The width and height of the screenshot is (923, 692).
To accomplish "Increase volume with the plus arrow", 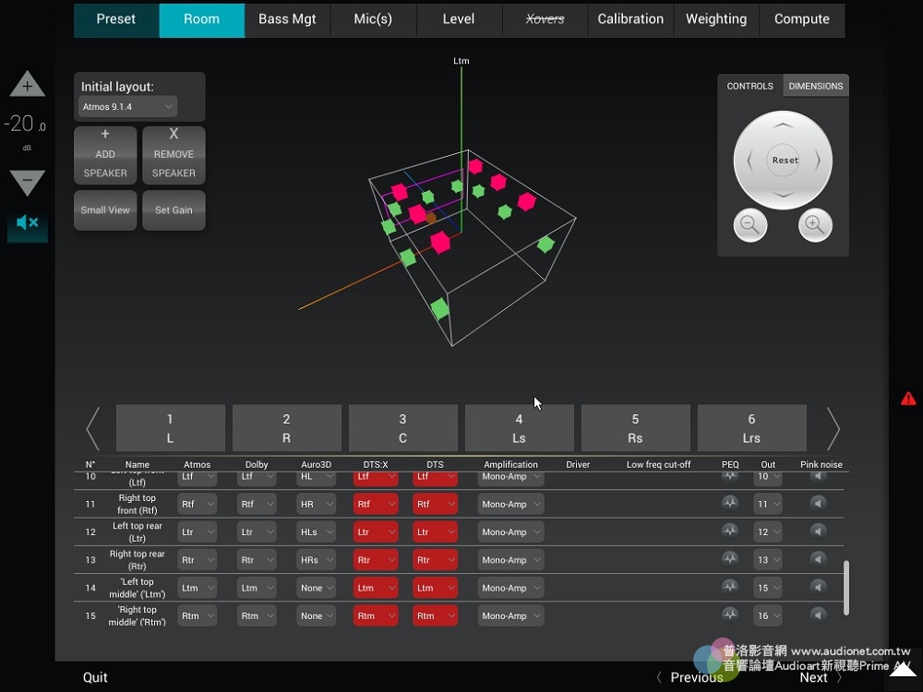I will click(27, 85).
